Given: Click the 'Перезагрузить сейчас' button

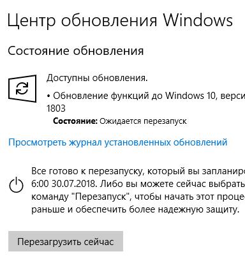Looking at the screenshot, I should [x=66, y=241].
